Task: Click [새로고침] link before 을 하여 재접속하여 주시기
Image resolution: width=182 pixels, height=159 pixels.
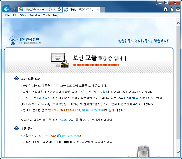Action: [x=100, y=92]
